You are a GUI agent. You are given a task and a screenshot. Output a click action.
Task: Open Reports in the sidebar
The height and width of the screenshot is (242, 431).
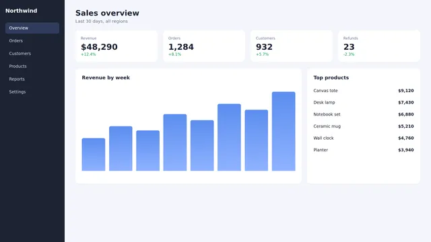click(32, 79)
